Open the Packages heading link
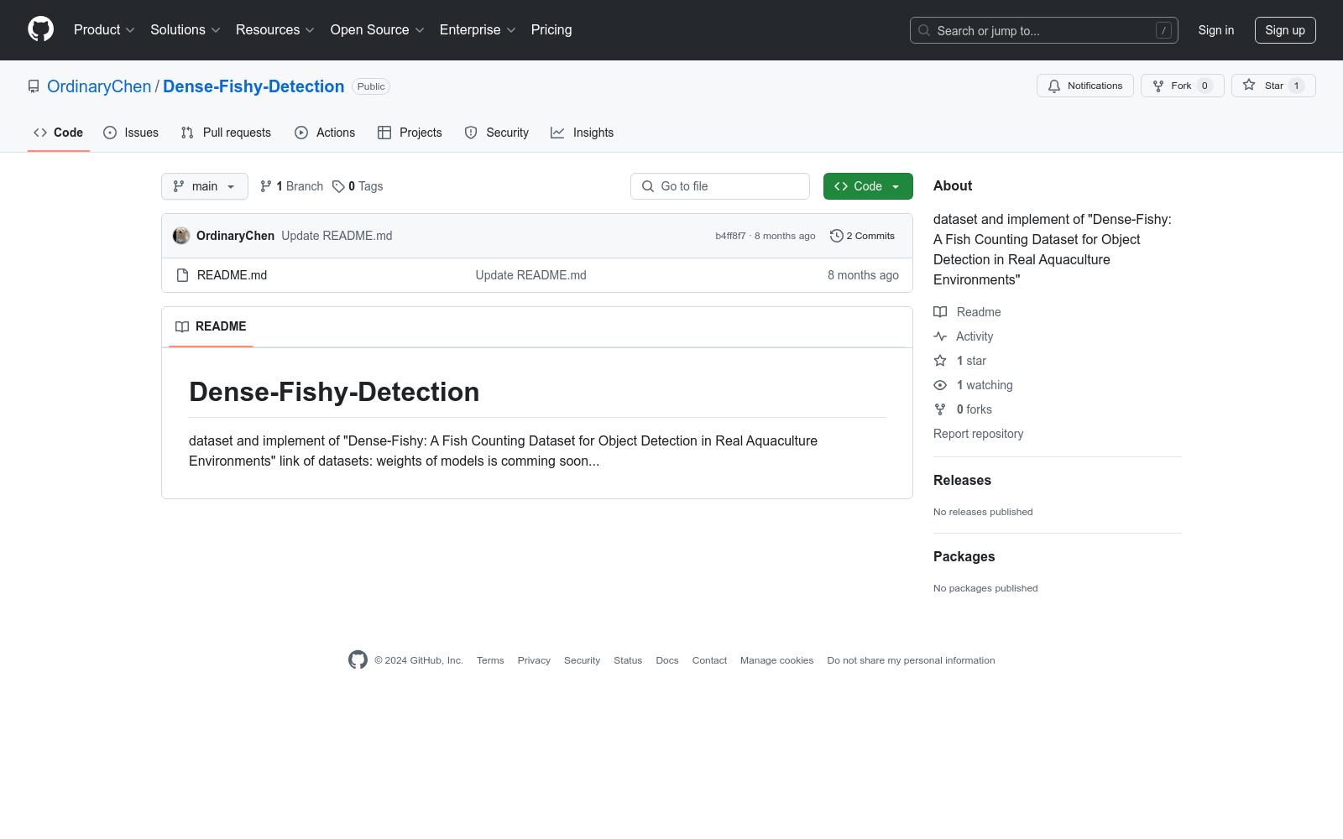This screenshot has width=1343, height=839. tap(964, 556)
